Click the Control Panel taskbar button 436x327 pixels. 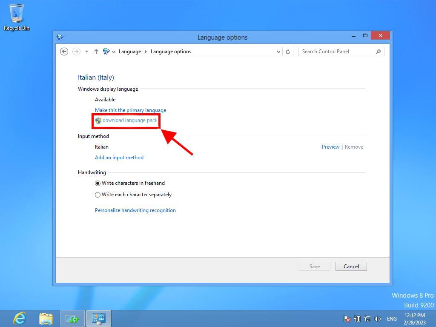click(99, 318)
